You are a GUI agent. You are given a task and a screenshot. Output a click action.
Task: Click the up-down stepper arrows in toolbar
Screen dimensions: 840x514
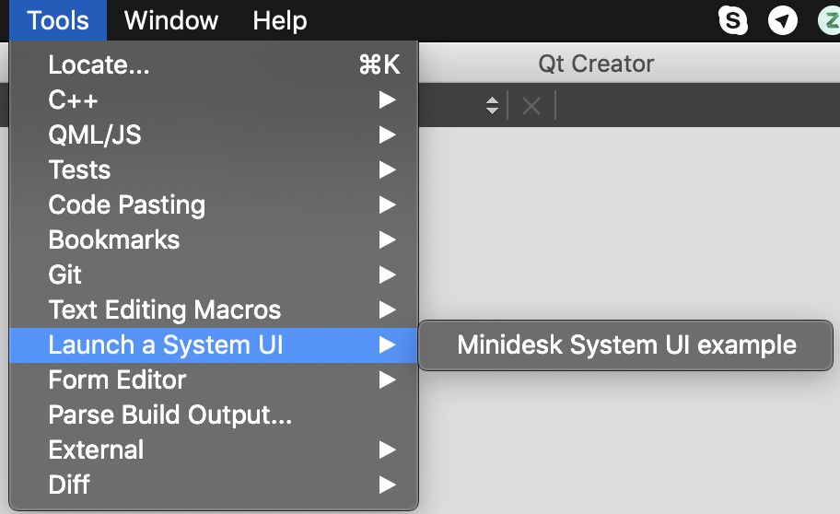(x=493, y=106)
